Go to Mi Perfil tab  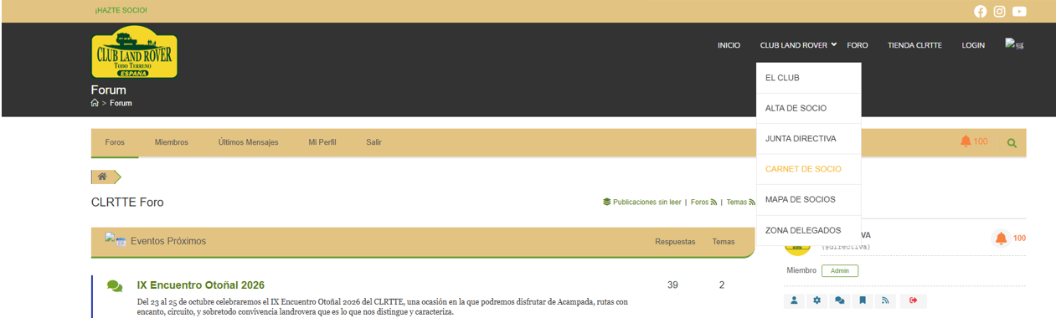click(322, 142)
